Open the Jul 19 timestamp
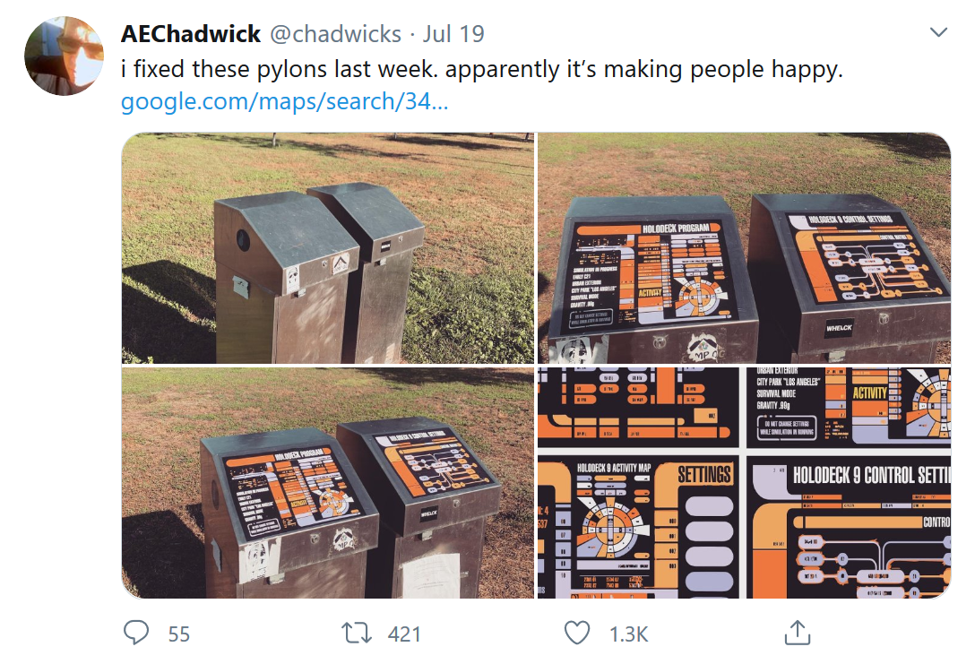The image size is (975, 664). pyautogui.click(x=453, y=33)
